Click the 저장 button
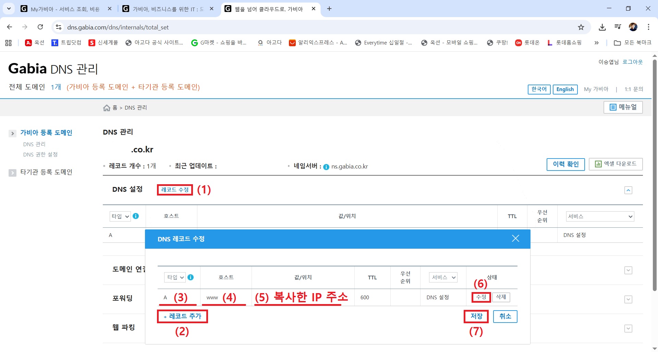 (x=476, y=316)
